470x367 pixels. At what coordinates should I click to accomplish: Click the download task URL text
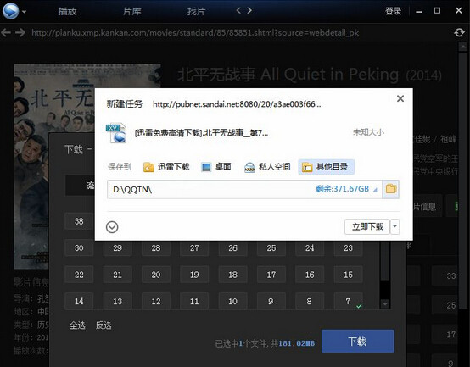(237, 104)
